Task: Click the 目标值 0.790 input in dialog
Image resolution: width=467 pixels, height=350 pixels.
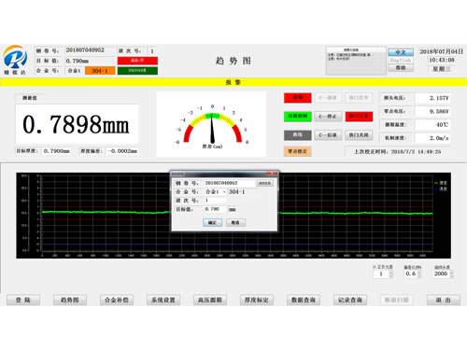Action: (x=215, y=209)
